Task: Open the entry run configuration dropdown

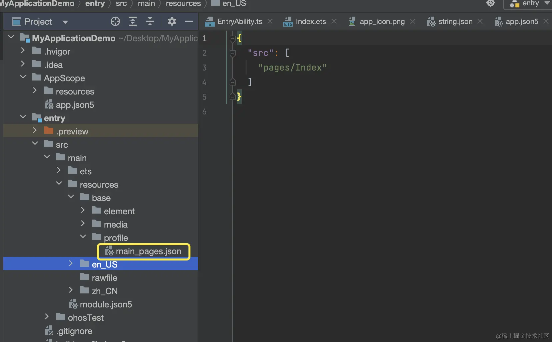Action: tap(530, 4)
